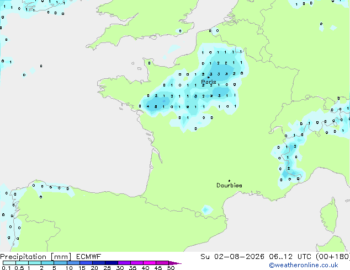350x270 pixels.
Task: Pick the 0.5–1 mm legend swatch
Action: 22,263
